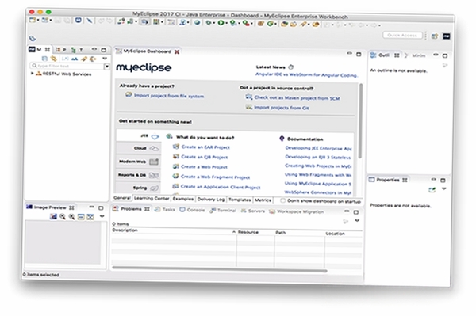This screenshot has height=316, width=476.
Task: Click Link with Editor icon in explorer panel
Action: coord(54,58)
